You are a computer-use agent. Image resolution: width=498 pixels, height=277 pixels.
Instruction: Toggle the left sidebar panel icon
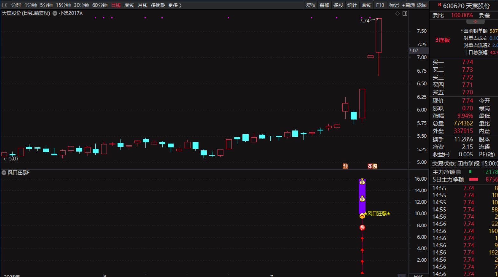[5, 5]
